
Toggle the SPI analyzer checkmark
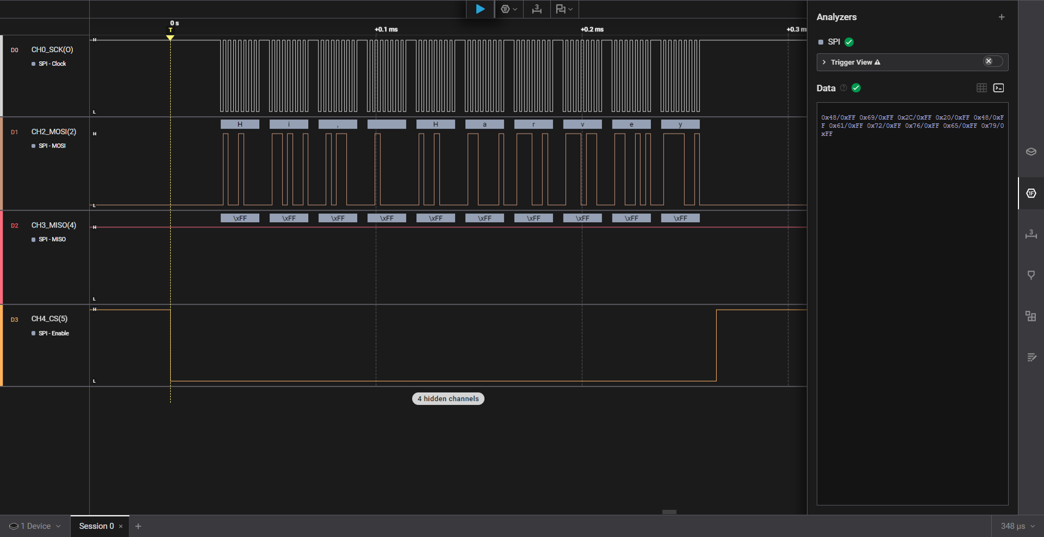click(x=849, y=41)
